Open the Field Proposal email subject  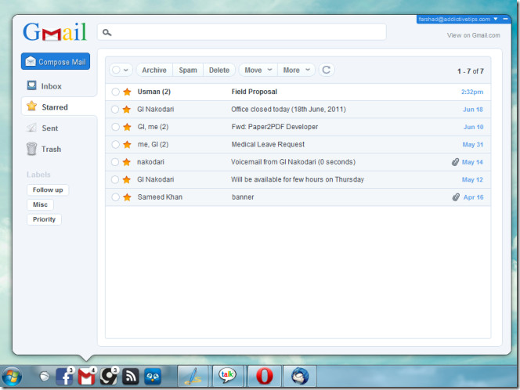pyautogui.click(x=255, y=92)
